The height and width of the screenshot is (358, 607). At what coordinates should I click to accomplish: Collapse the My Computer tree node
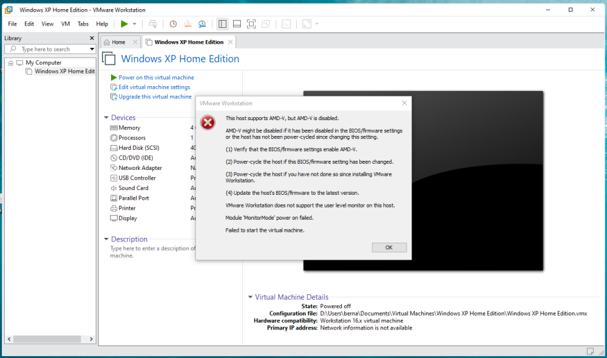click(x=11, y=62)
